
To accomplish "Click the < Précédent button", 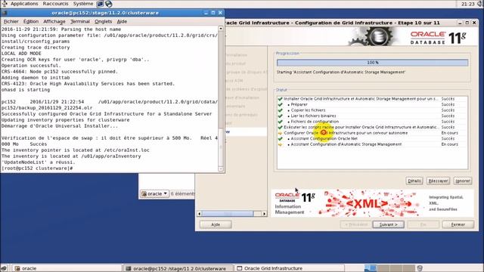I will (356, 224).
